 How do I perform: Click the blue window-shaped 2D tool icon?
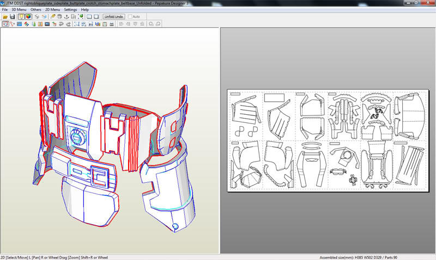pyautogui.click(x=19, y=24)
